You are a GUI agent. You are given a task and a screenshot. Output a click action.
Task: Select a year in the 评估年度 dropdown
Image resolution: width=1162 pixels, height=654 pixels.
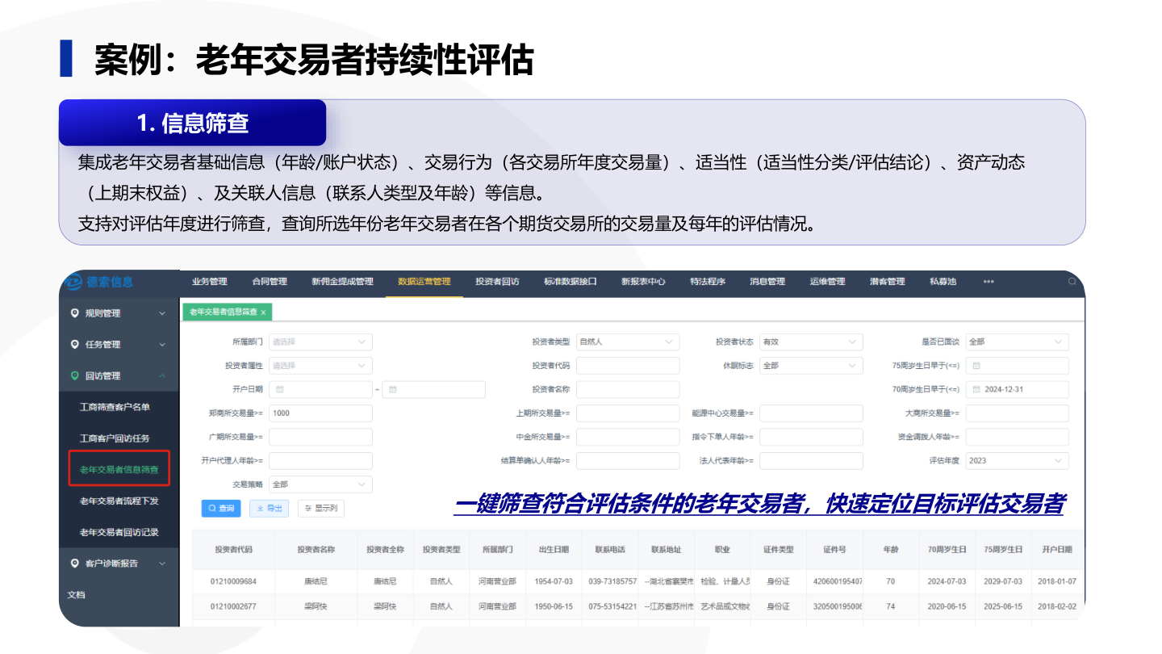coord(1017,460)
